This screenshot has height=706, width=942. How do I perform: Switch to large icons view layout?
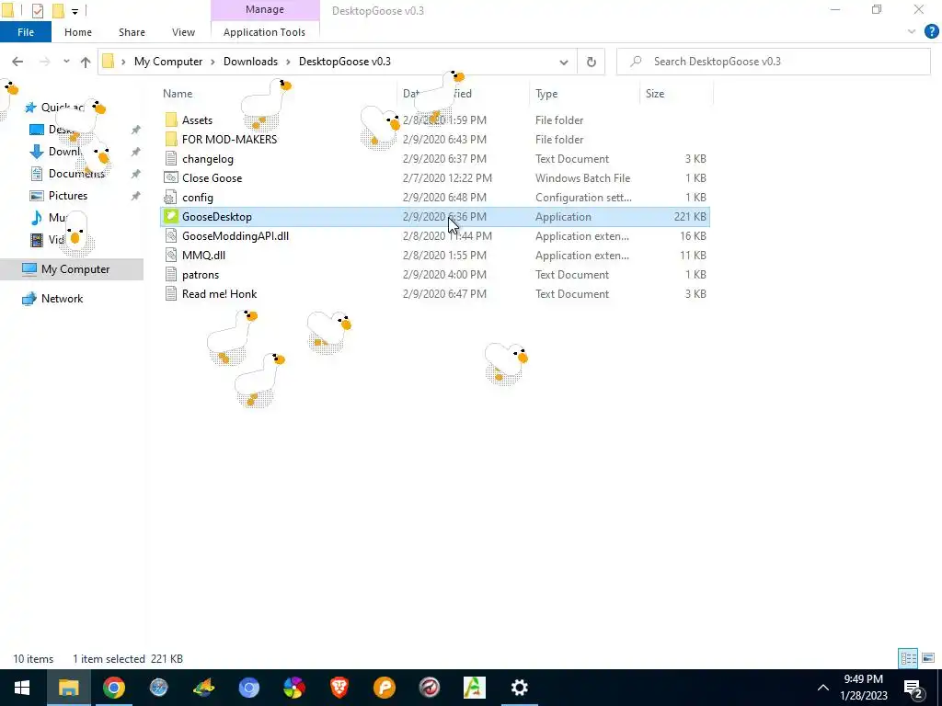pyautogui.click(x=928, y=658)
